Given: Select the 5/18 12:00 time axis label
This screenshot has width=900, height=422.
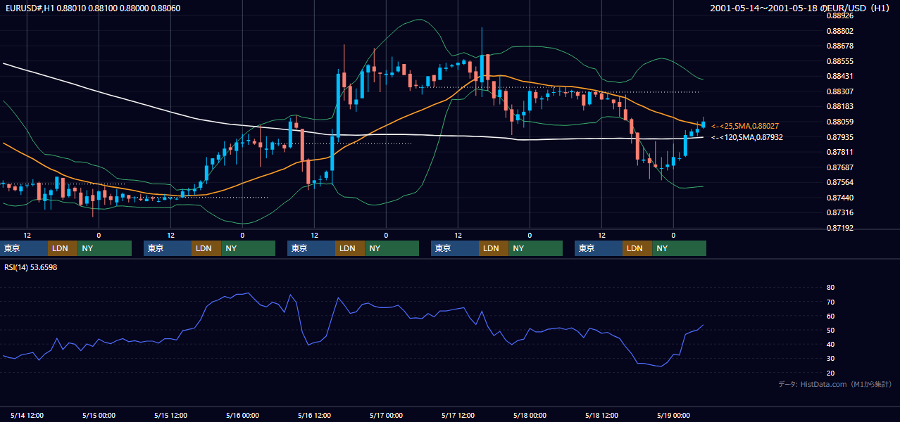Looking at the screenshot, I should click(601, 415).
